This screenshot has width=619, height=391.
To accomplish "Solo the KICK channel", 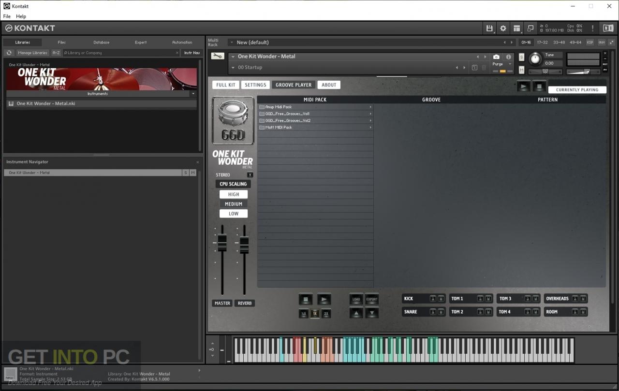I will click(x=433, y=299).
